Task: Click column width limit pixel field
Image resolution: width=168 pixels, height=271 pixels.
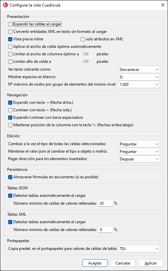Action: pyautogui.click(x=88, y=54)
